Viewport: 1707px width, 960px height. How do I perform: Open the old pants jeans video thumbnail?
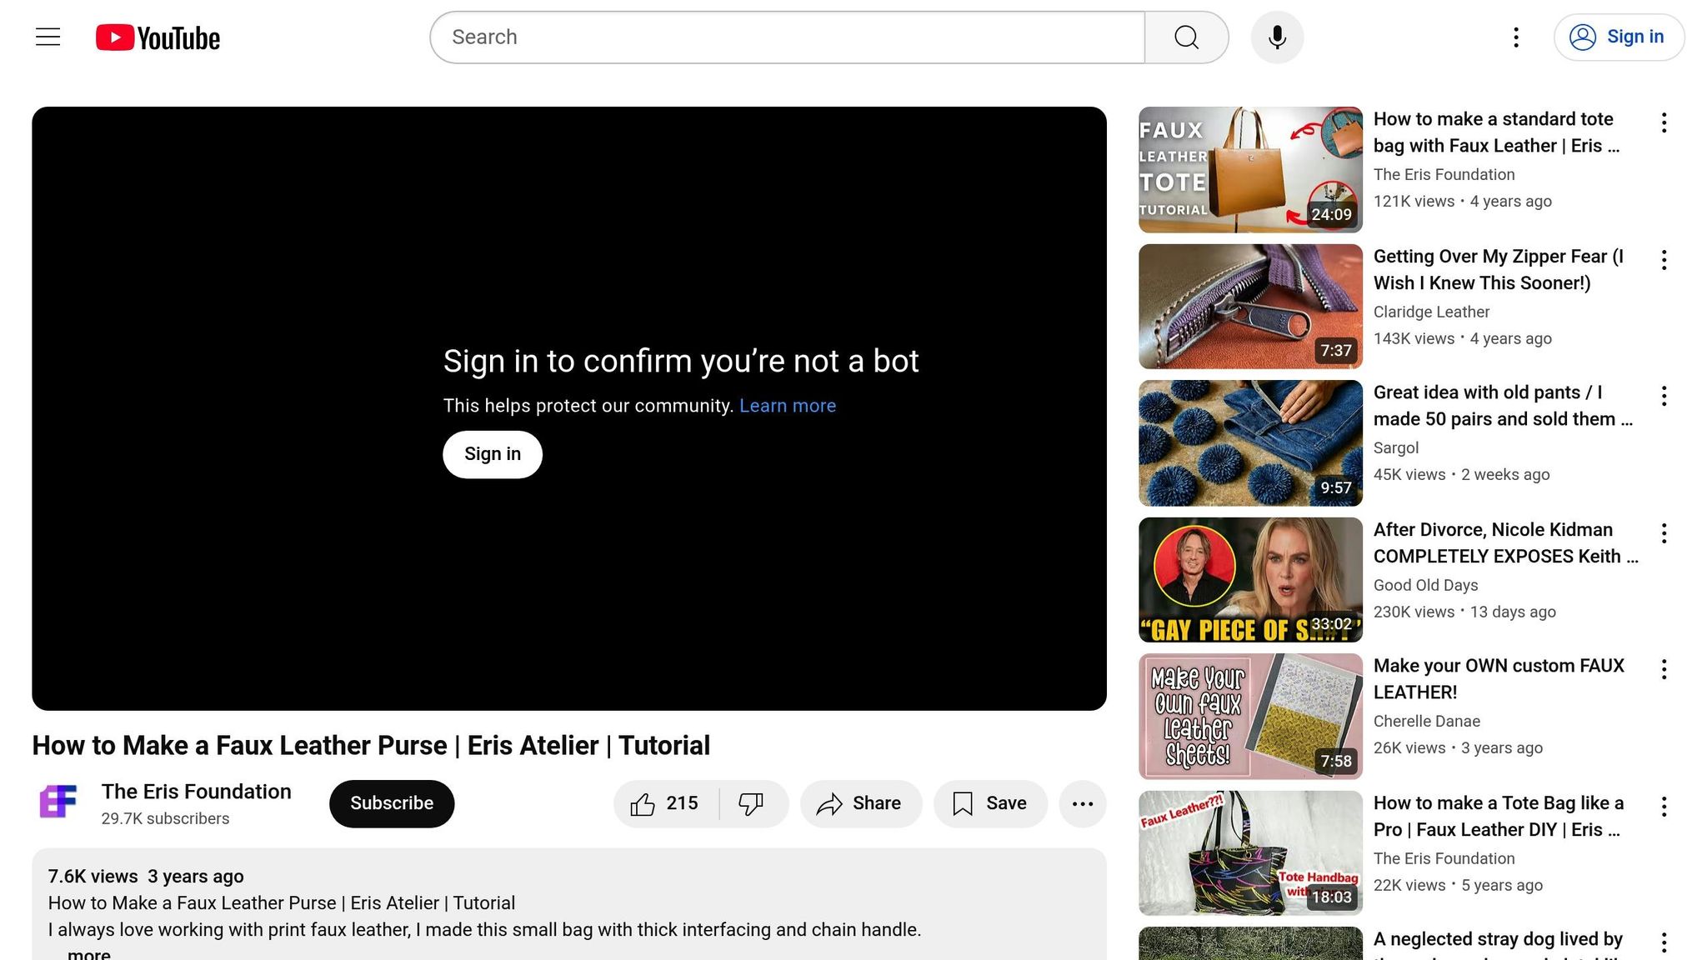(x=1250, y=443)
